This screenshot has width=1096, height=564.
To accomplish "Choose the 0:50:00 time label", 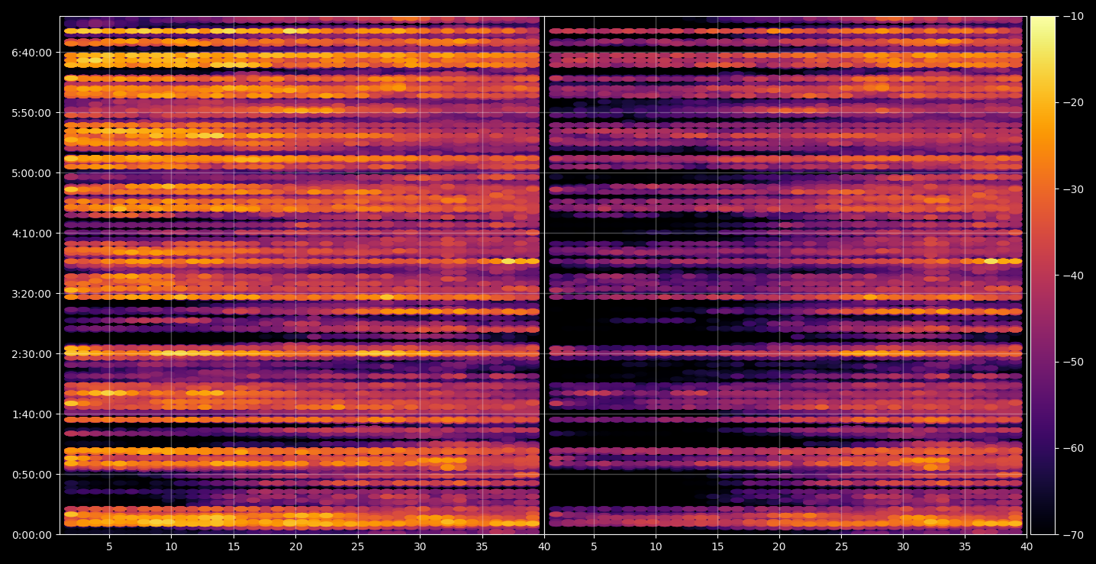I will pos(32,475).
